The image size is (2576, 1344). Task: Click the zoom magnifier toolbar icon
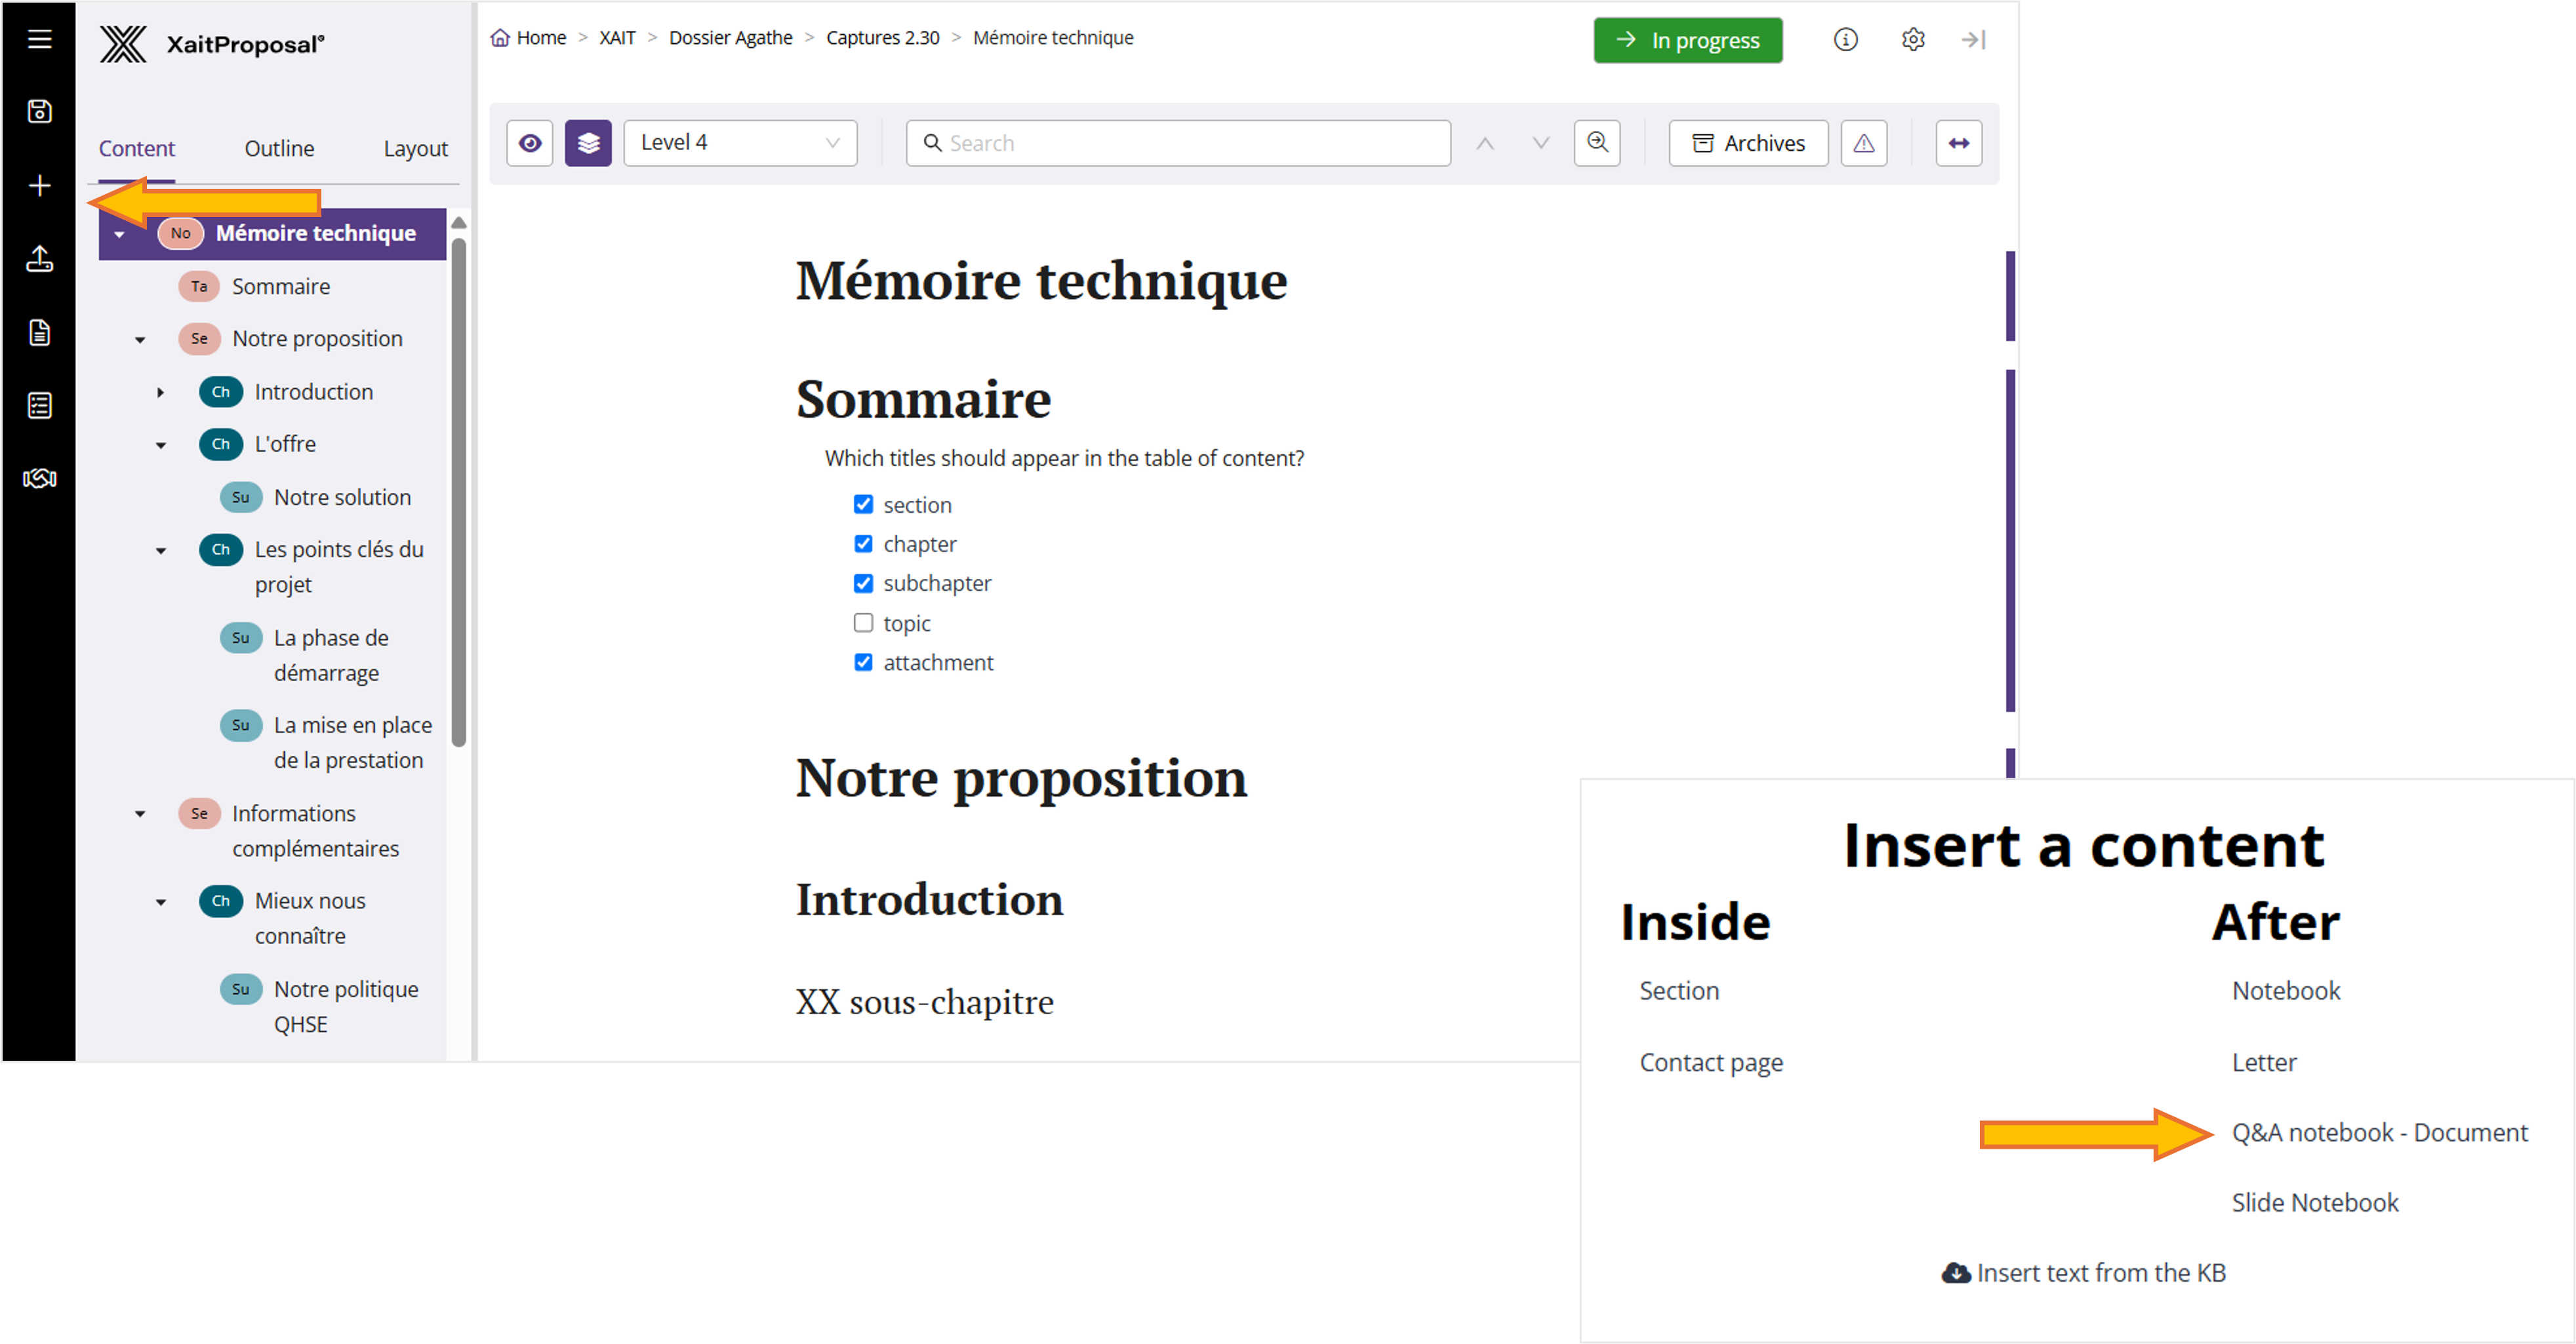coord(1597,143)
